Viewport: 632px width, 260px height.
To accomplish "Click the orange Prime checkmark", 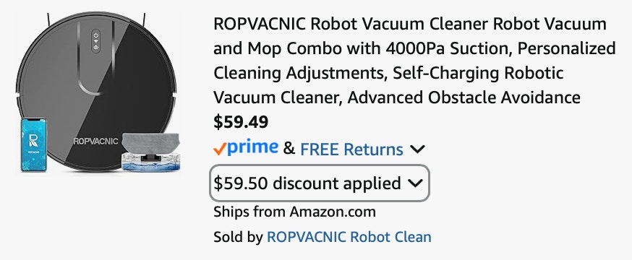I will point(219,149).
